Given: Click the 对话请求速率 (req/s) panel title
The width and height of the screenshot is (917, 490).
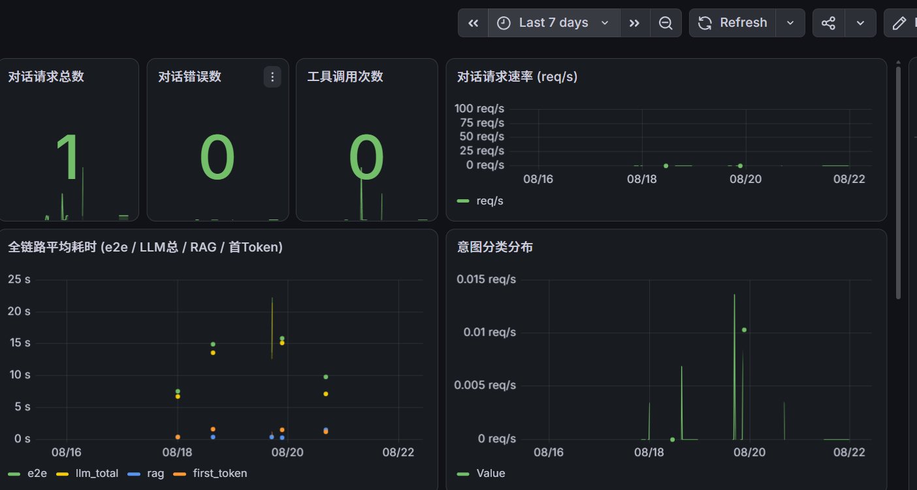Looking at the screenshot, I should tap(517, 76).
